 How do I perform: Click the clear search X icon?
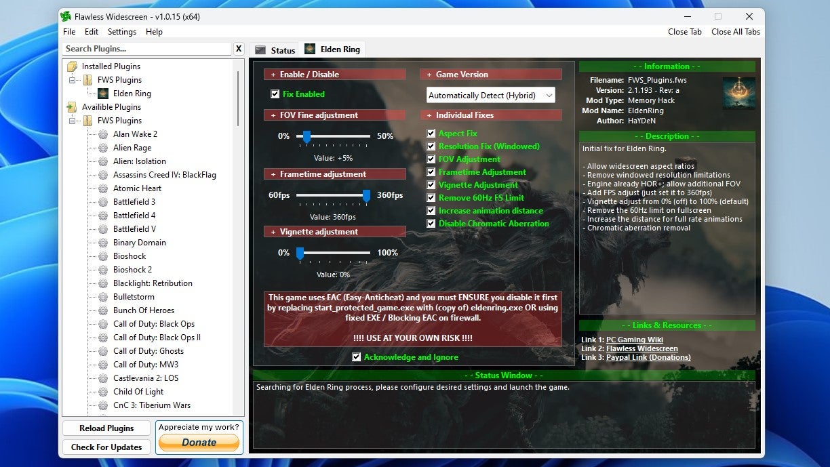coord(239,48)
